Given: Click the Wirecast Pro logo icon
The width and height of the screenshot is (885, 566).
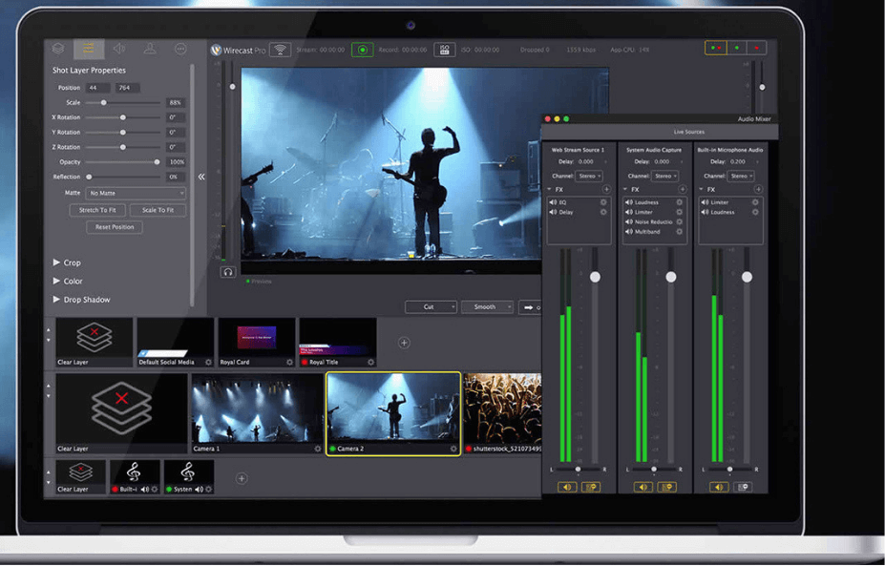Looking at the screenshot, I should pyautogui.click(x=216, y=51).
